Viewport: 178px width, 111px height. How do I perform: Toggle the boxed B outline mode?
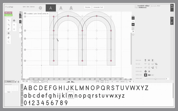click(x=145, y=75)
